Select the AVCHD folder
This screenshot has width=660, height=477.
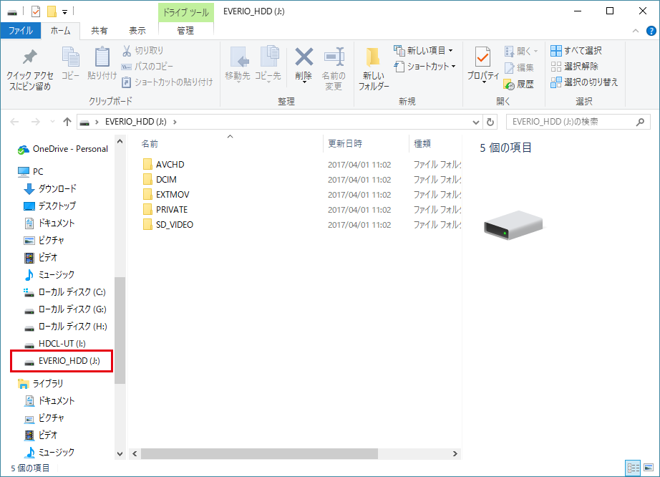pos(170,165)
